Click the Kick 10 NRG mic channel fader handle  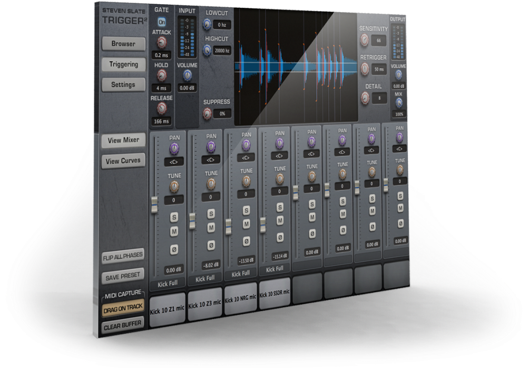click(x=228, y=227)
